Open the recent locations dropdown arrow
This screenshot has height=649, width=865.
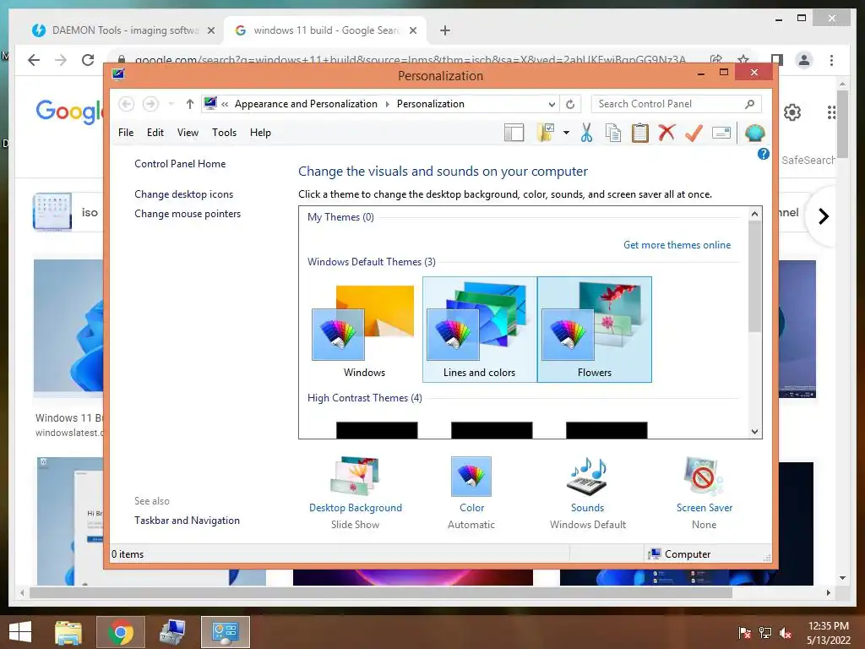[x=171, y=104]
